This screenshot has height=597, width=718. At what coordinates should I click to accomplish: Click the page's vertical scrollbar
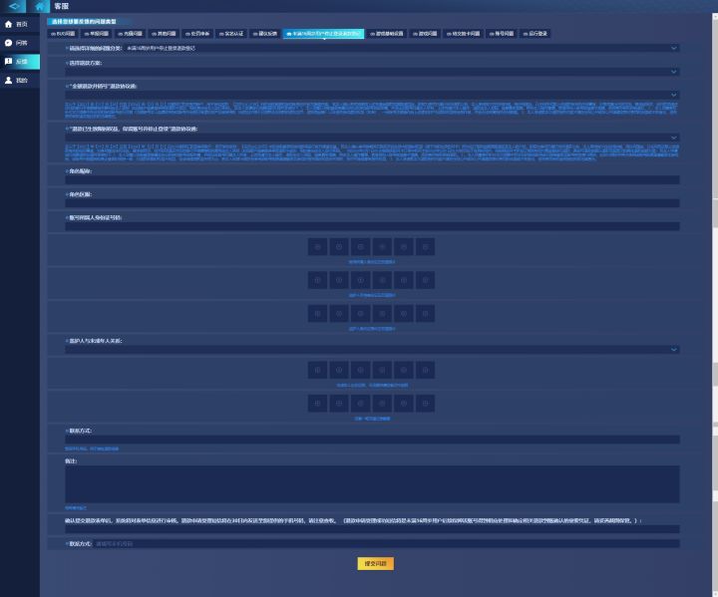pyautogui.click(x=715, y=302)
